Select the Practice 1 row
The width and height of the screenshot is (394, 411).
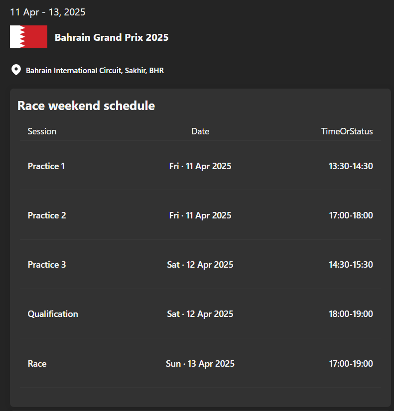[200, 166]
